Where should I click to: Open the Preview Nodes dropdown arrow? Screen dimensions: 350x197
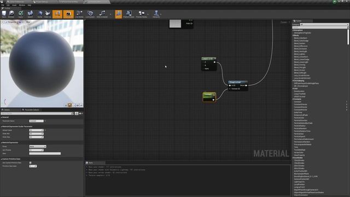(x=148, y=14)
